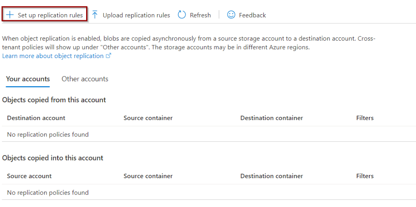416x207 pixels.
Task: Select empty row under Objects copied from this account
Action: (x=209, y=134)
